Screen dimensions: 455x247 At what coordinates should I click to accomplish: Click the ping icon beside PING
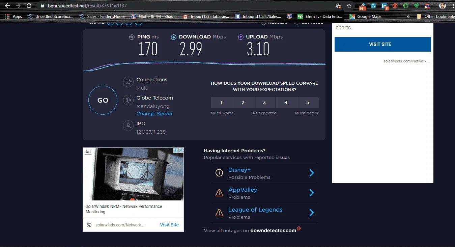[x=132, y=37]
